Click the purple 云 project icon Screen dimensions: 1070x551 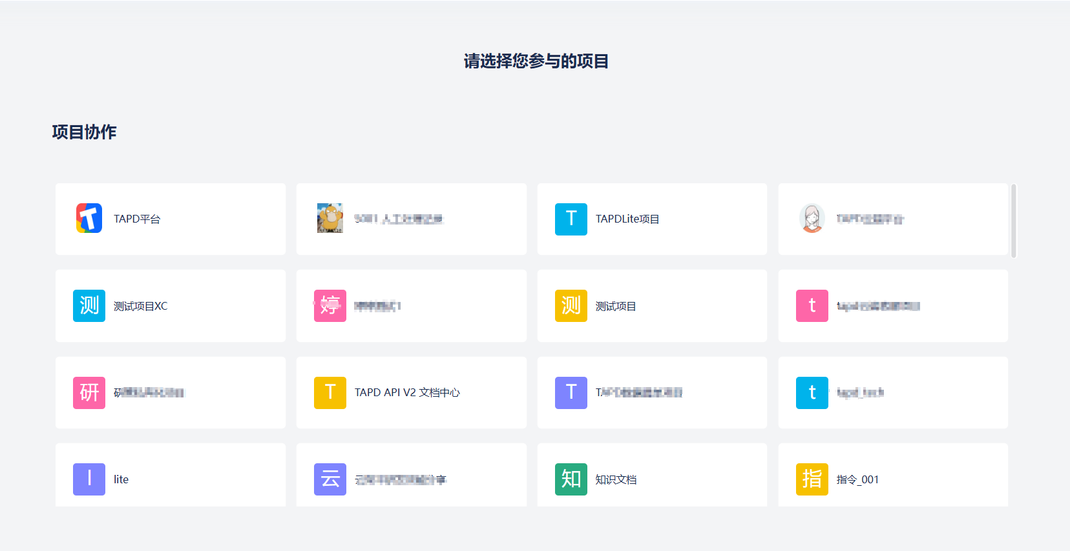[x=330, y=479]
